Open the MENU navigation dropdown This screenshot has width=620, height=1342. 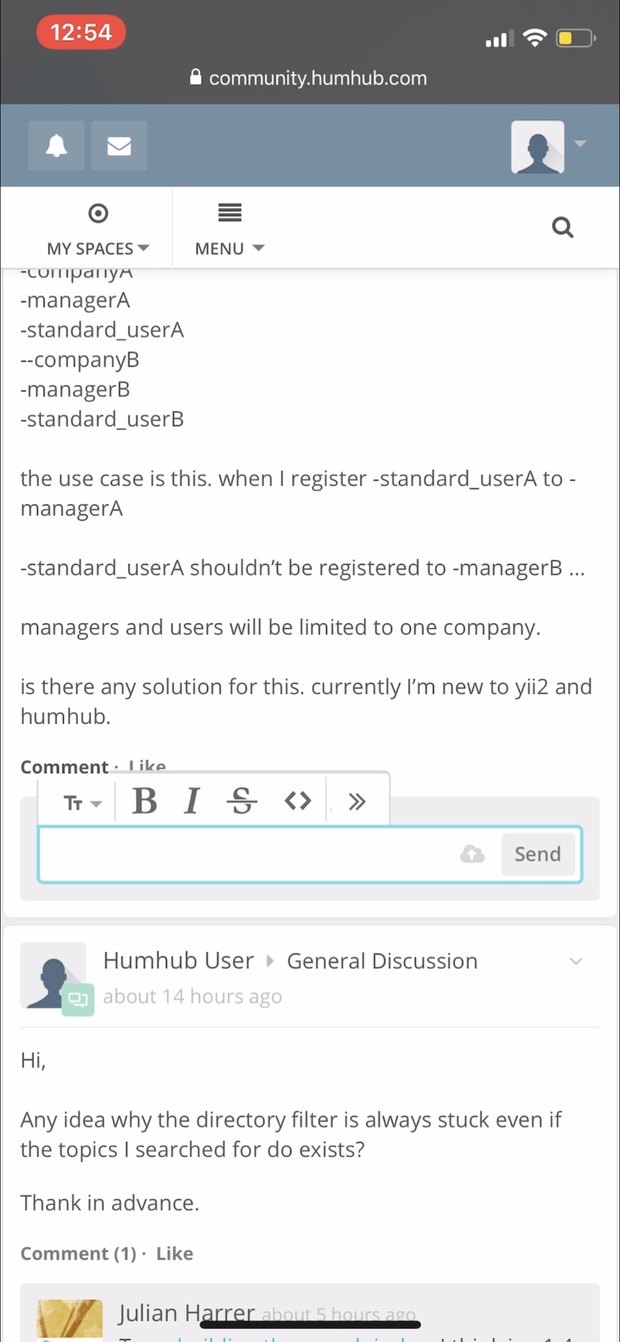pyautogui.click(x=229, y=248)
